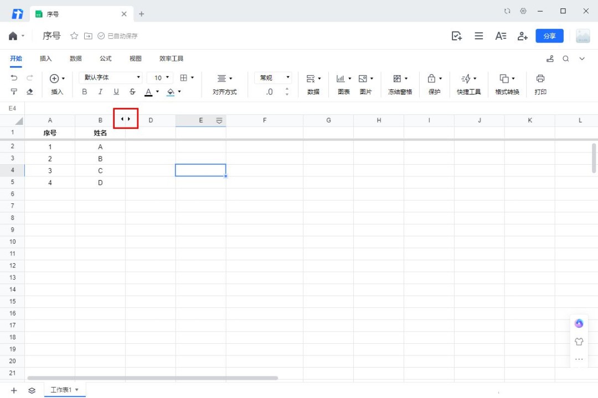Open search with the magnifier icon
The height and width of the screenshot is (398, 598).
point(566,59)
